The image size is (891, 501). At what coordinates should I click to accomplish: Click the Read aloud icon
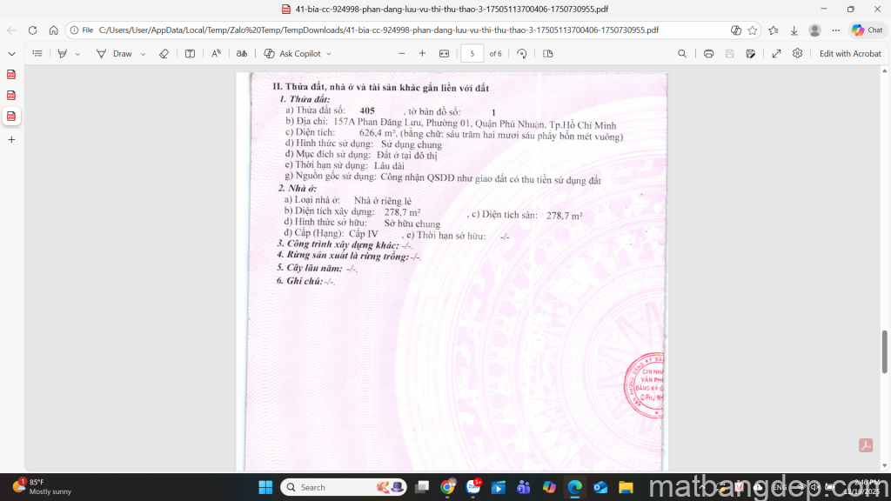[217, 53]
